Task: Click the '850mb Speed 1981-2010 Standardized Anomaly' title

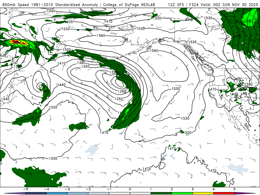Action: pos(50,5)
